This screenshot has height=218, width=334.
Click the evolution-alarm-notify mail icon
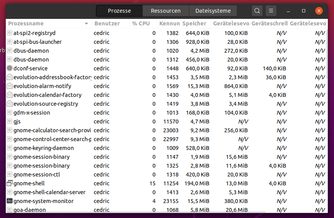pos(10,86)
